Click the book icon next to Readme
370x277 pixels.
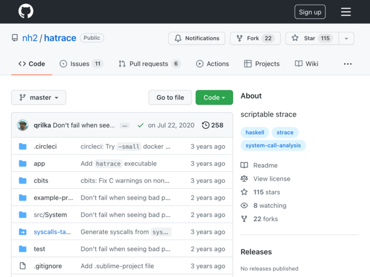point(244,166)
